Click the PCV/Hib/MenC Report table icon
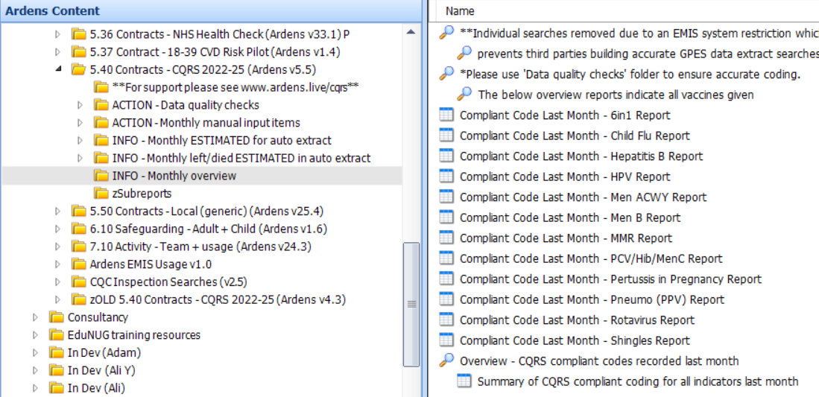Screen dimensions: 819x397 click(x=446, y=258)
